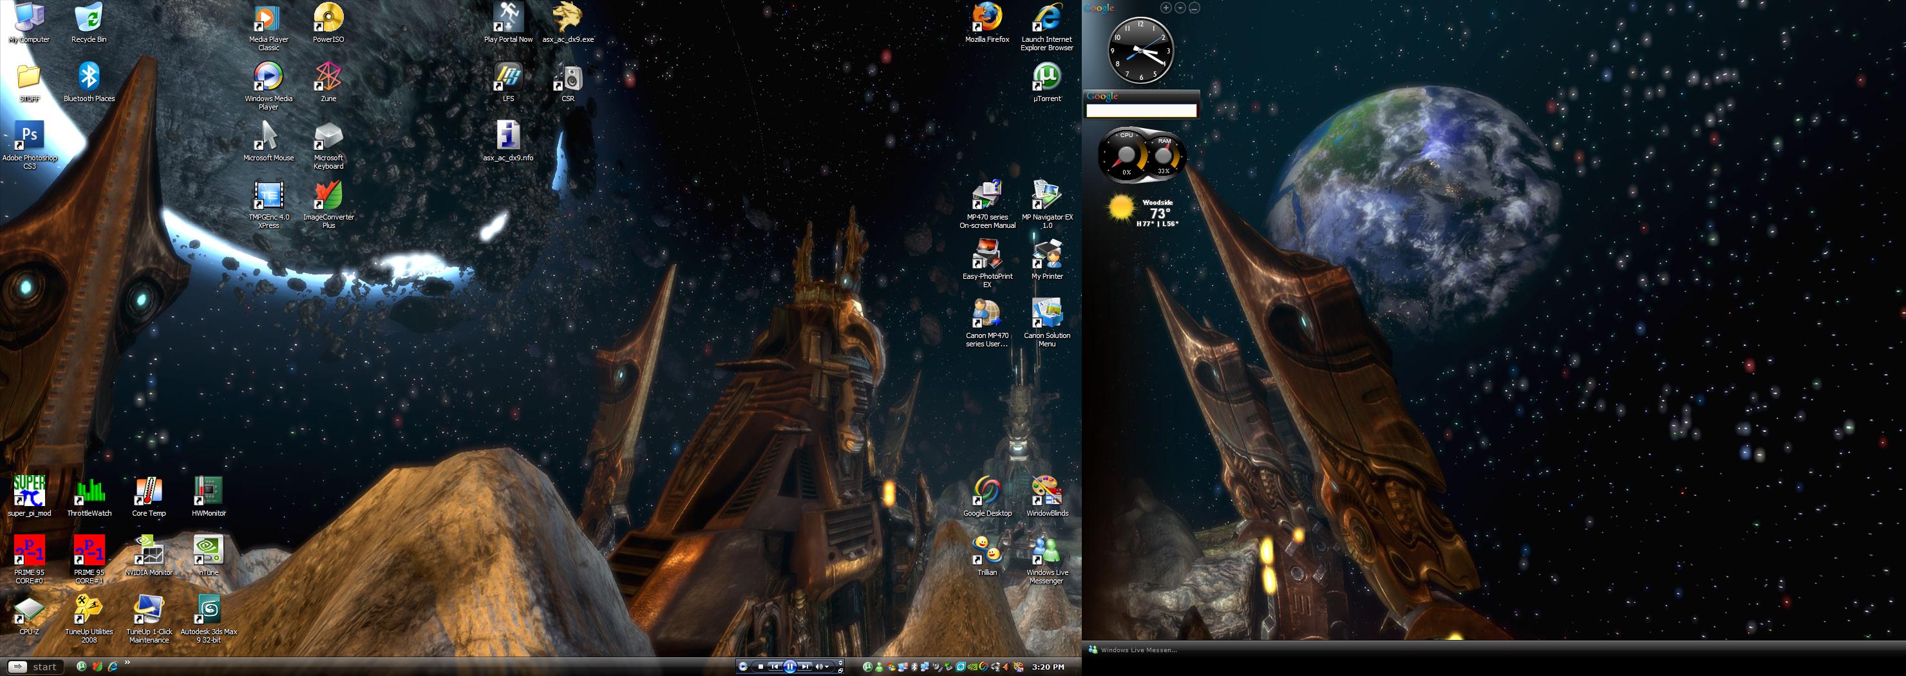This screenshot has height=676, width=1906.
Task: Select the asx_ac_dx9.nfo file
Action: point(508,141)
